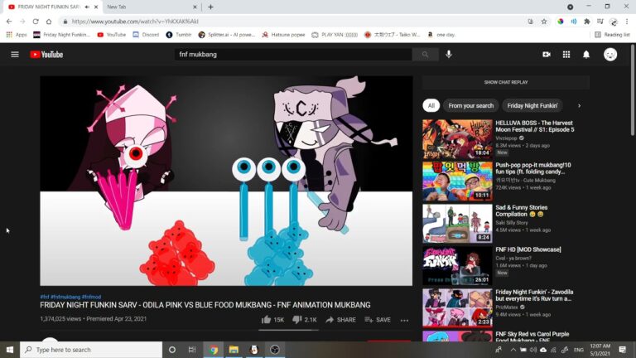Click the video player area
Image resolution: width=636 pixels, height=358 pixels.
tap(226, 181)
